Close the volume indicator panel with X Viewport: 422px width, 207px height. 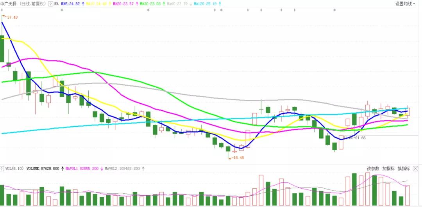pyautogui.click(x=415, y=169)
